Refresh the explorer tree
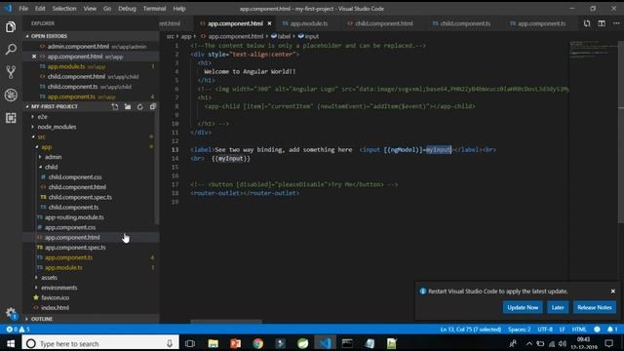Image resolution: width=624 pixels, height=351 pixels. pos(140,106)
